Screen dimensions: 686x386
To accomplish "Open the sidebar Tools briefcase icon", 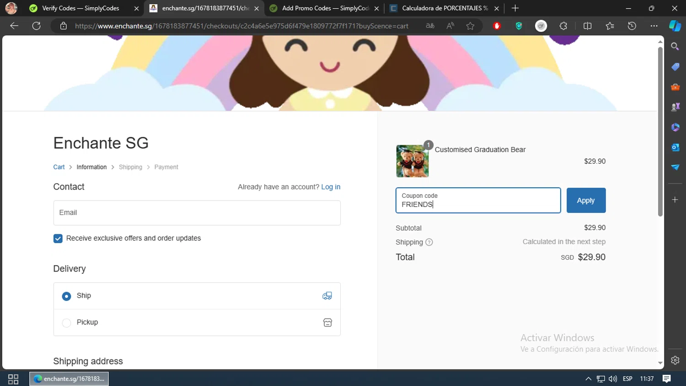I will 675,87.
